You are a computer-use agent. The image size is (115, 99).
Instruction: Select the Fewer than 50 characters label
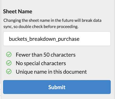tap(46, 55)
